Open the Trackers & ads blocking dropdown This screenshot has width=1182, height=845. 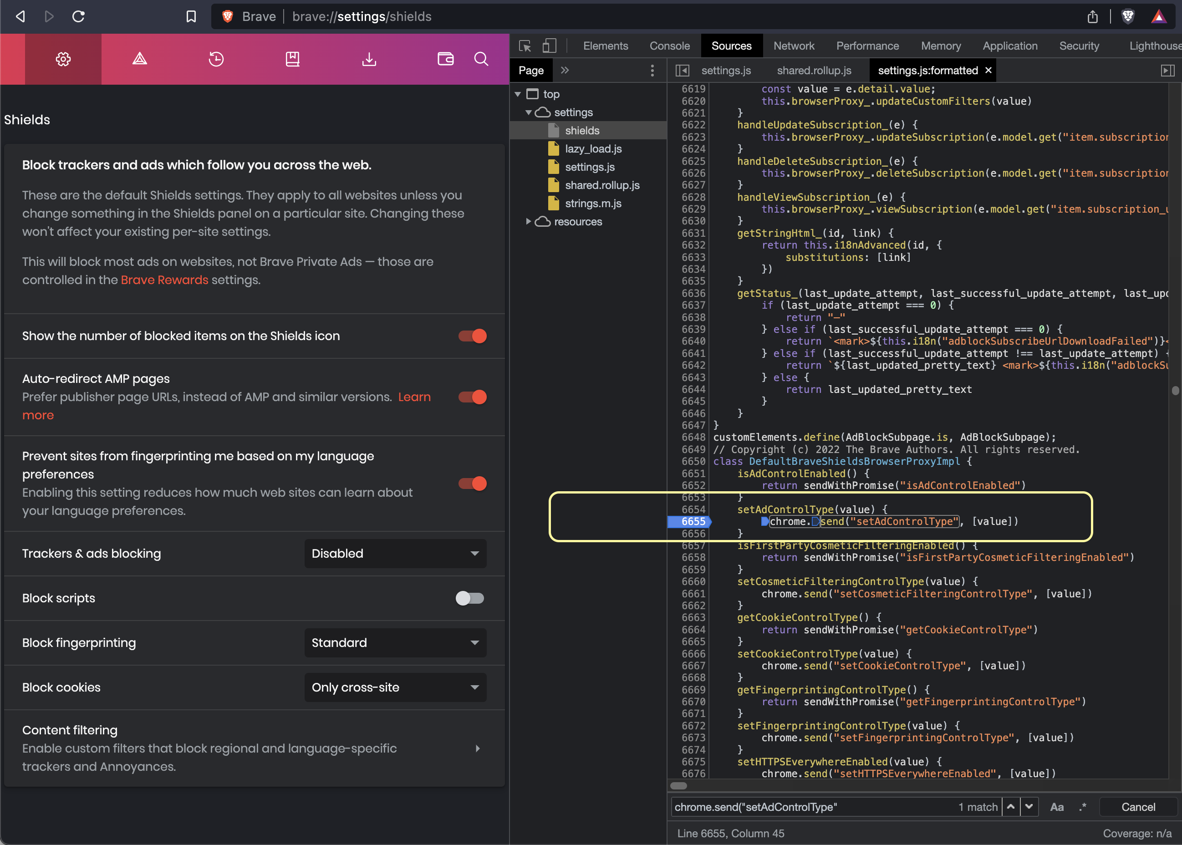[x=395, y=554]
